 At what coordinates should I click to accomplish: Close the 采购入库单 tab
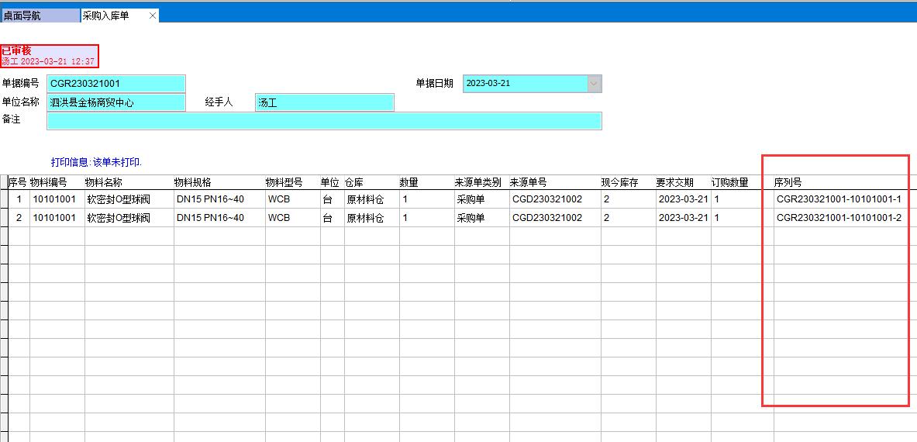153,16
